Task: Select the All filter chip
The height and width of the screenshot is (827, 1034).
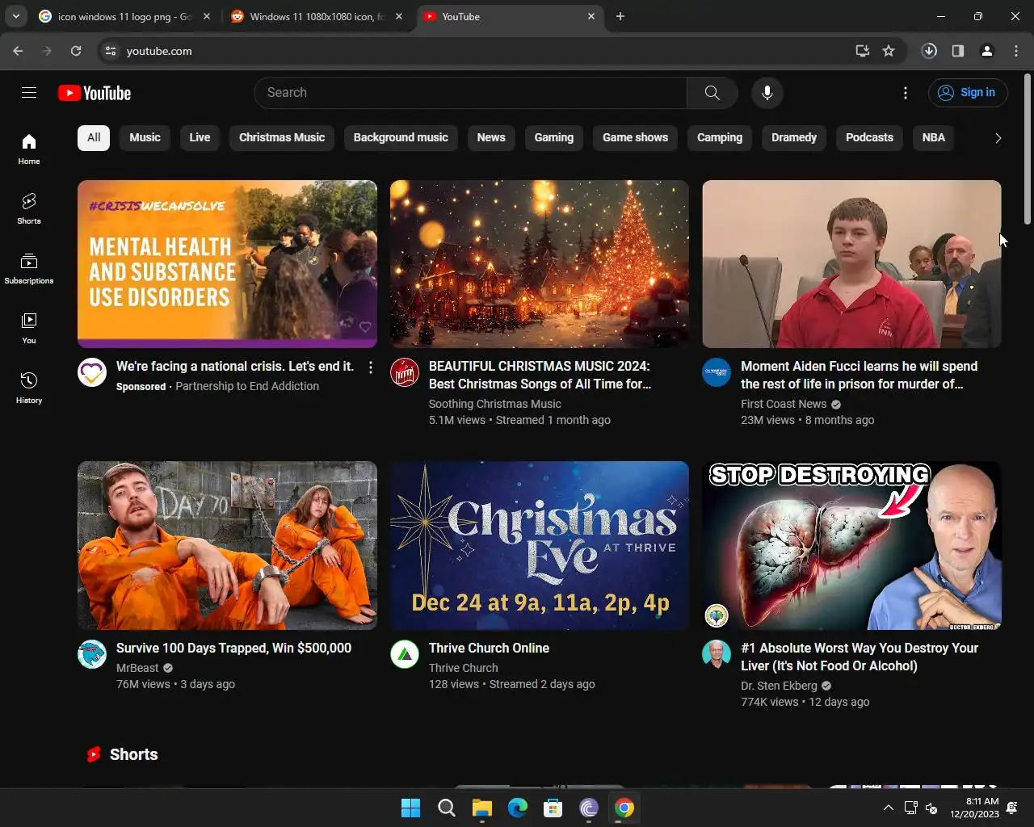Action: pos(94,137)
